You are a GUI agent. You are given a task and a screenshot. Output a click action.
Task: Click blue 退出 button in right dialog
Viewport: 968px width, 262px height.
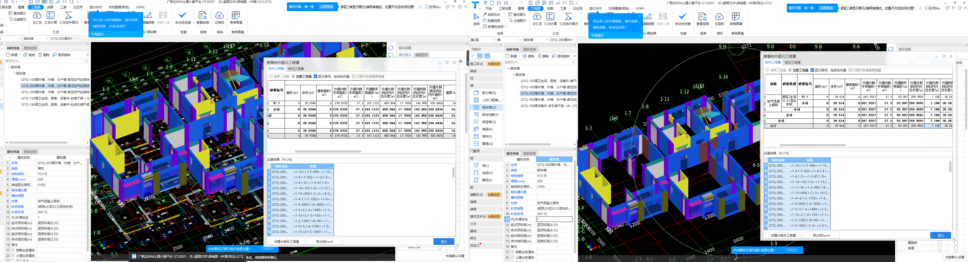tap(941, 236)
